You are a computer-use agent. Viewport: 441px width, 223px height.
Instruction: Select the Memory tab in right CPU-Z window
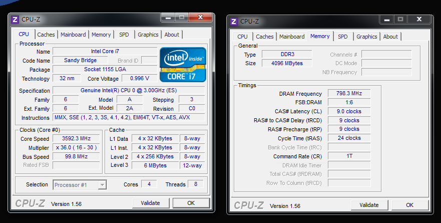320,36
